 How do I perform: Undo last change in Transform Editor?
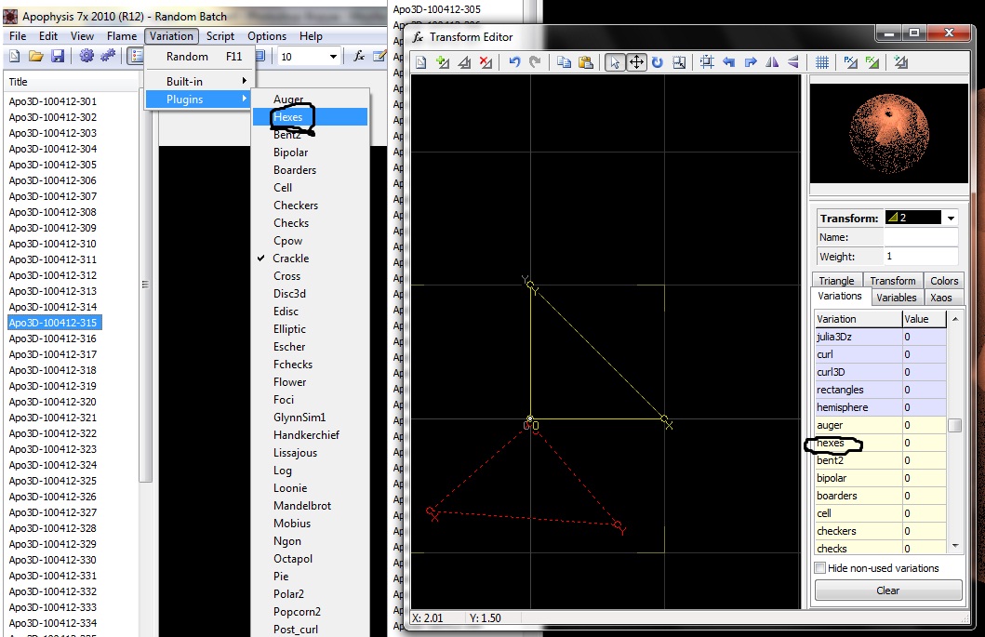pyautogui.click(x=514, y=62)
